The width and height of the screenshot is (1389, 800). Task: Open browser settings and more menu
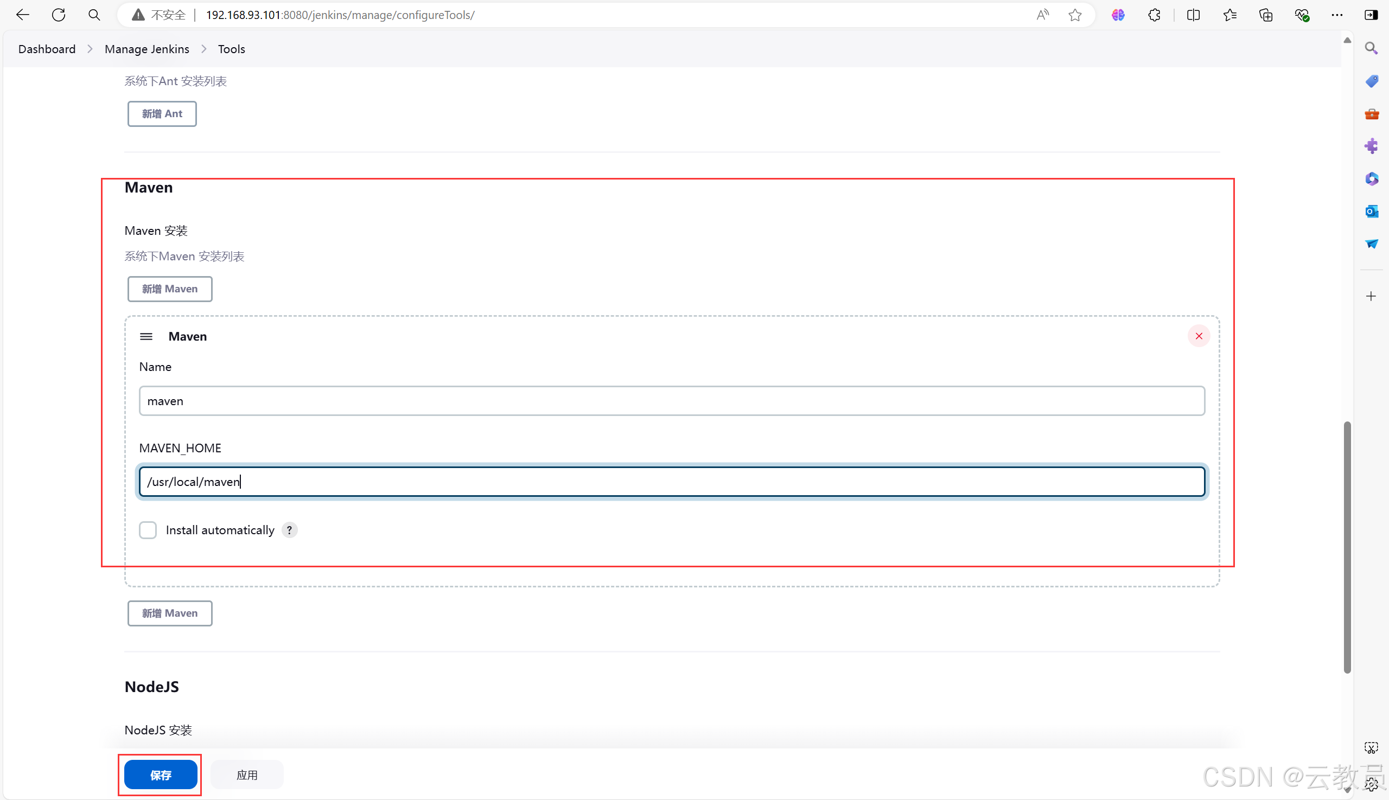point(1337,15)
